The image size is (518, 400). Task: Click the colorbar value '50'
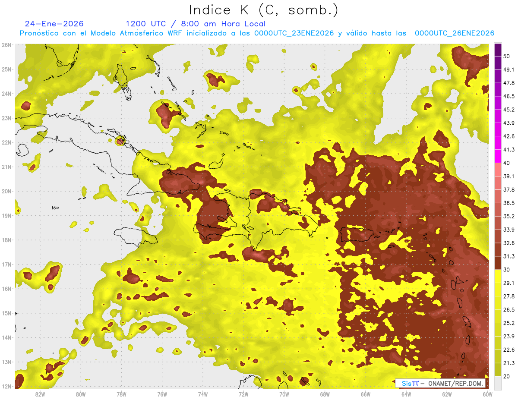pyautogui.click(x=507, y=56)
